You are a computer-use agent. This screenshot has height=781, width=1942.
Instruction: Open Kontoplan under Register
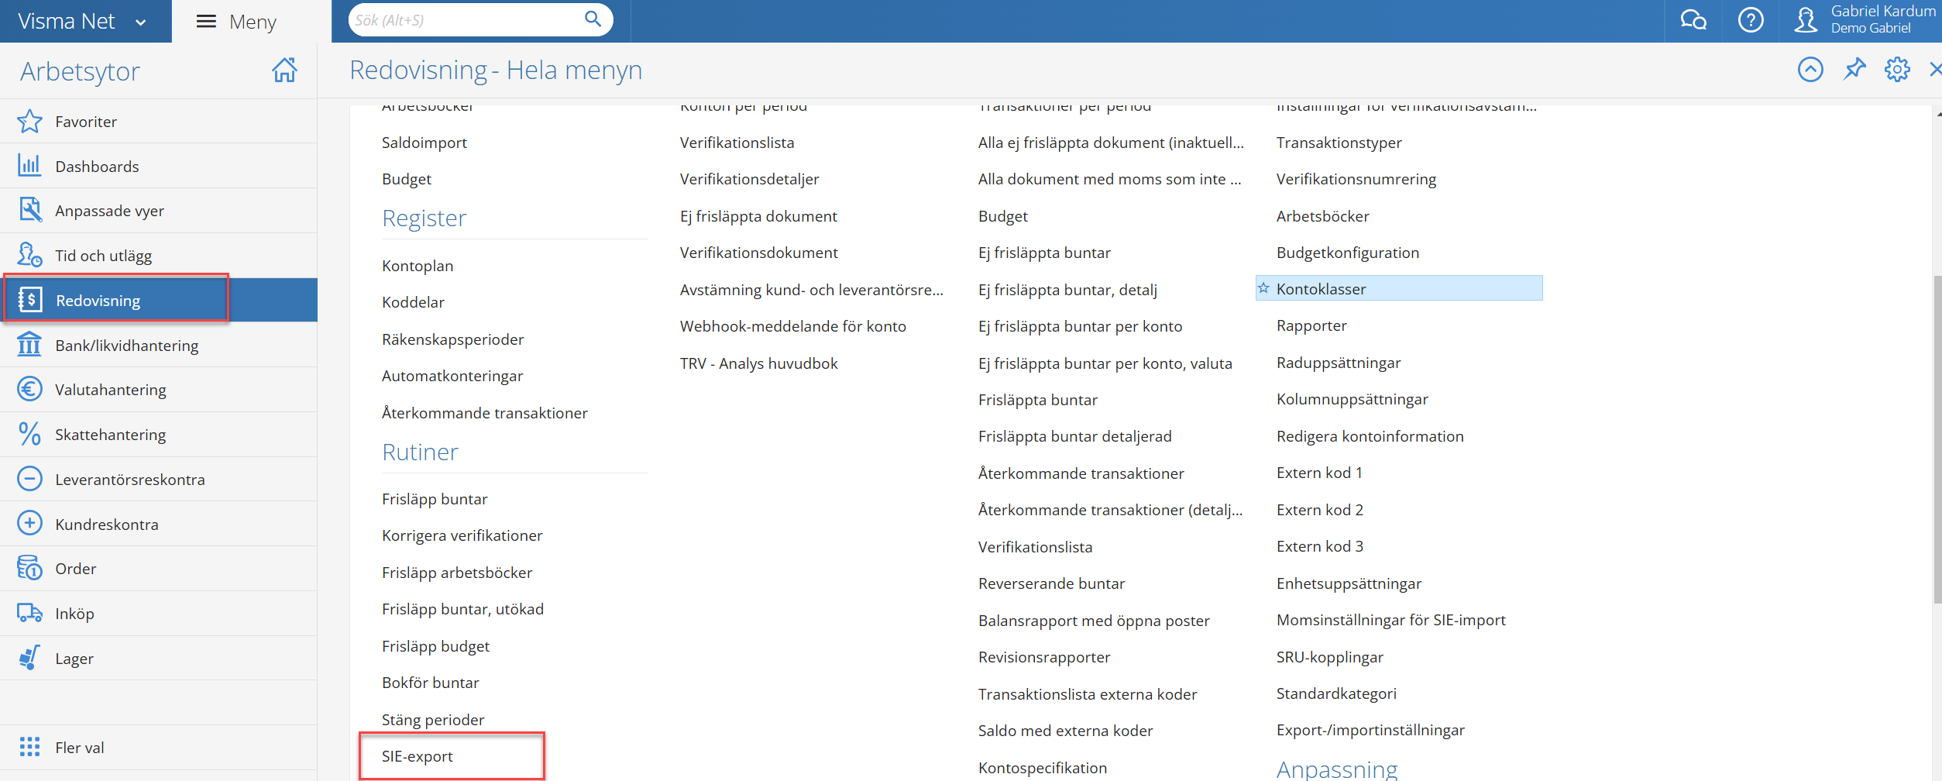click(417, 266)
